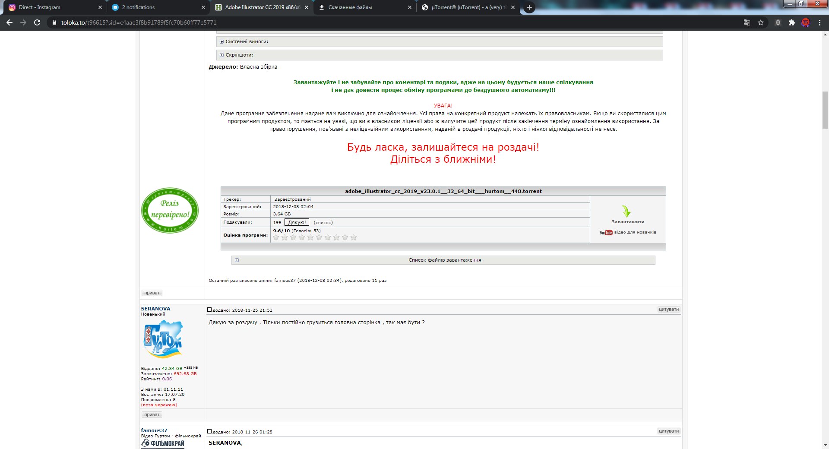Click the registered date 2018-12-08 02:04
Image resolution: width=829 pixels, height=449 pixels.
pos(293,206)
